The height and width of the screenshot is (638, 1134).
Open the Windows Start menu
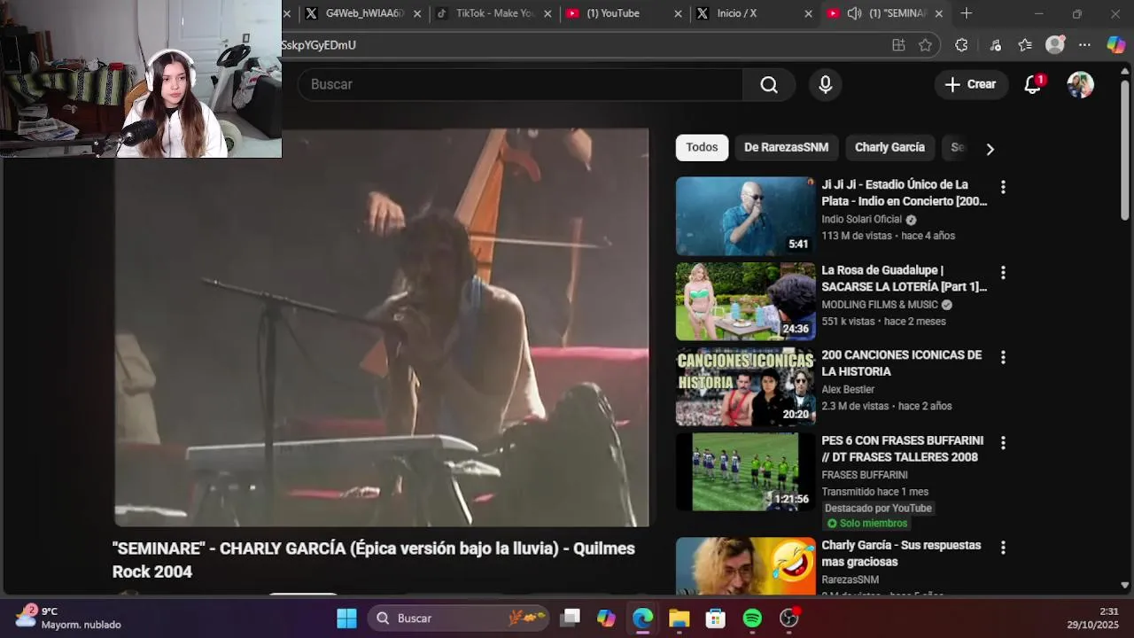[346, 619]
